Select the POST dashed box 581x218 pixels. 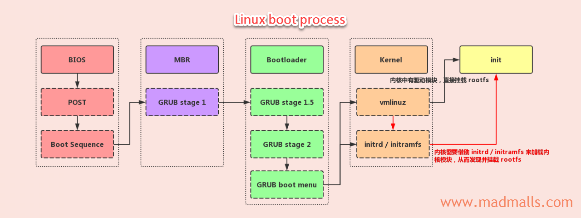pyautogui.click(x=77, y=102)
